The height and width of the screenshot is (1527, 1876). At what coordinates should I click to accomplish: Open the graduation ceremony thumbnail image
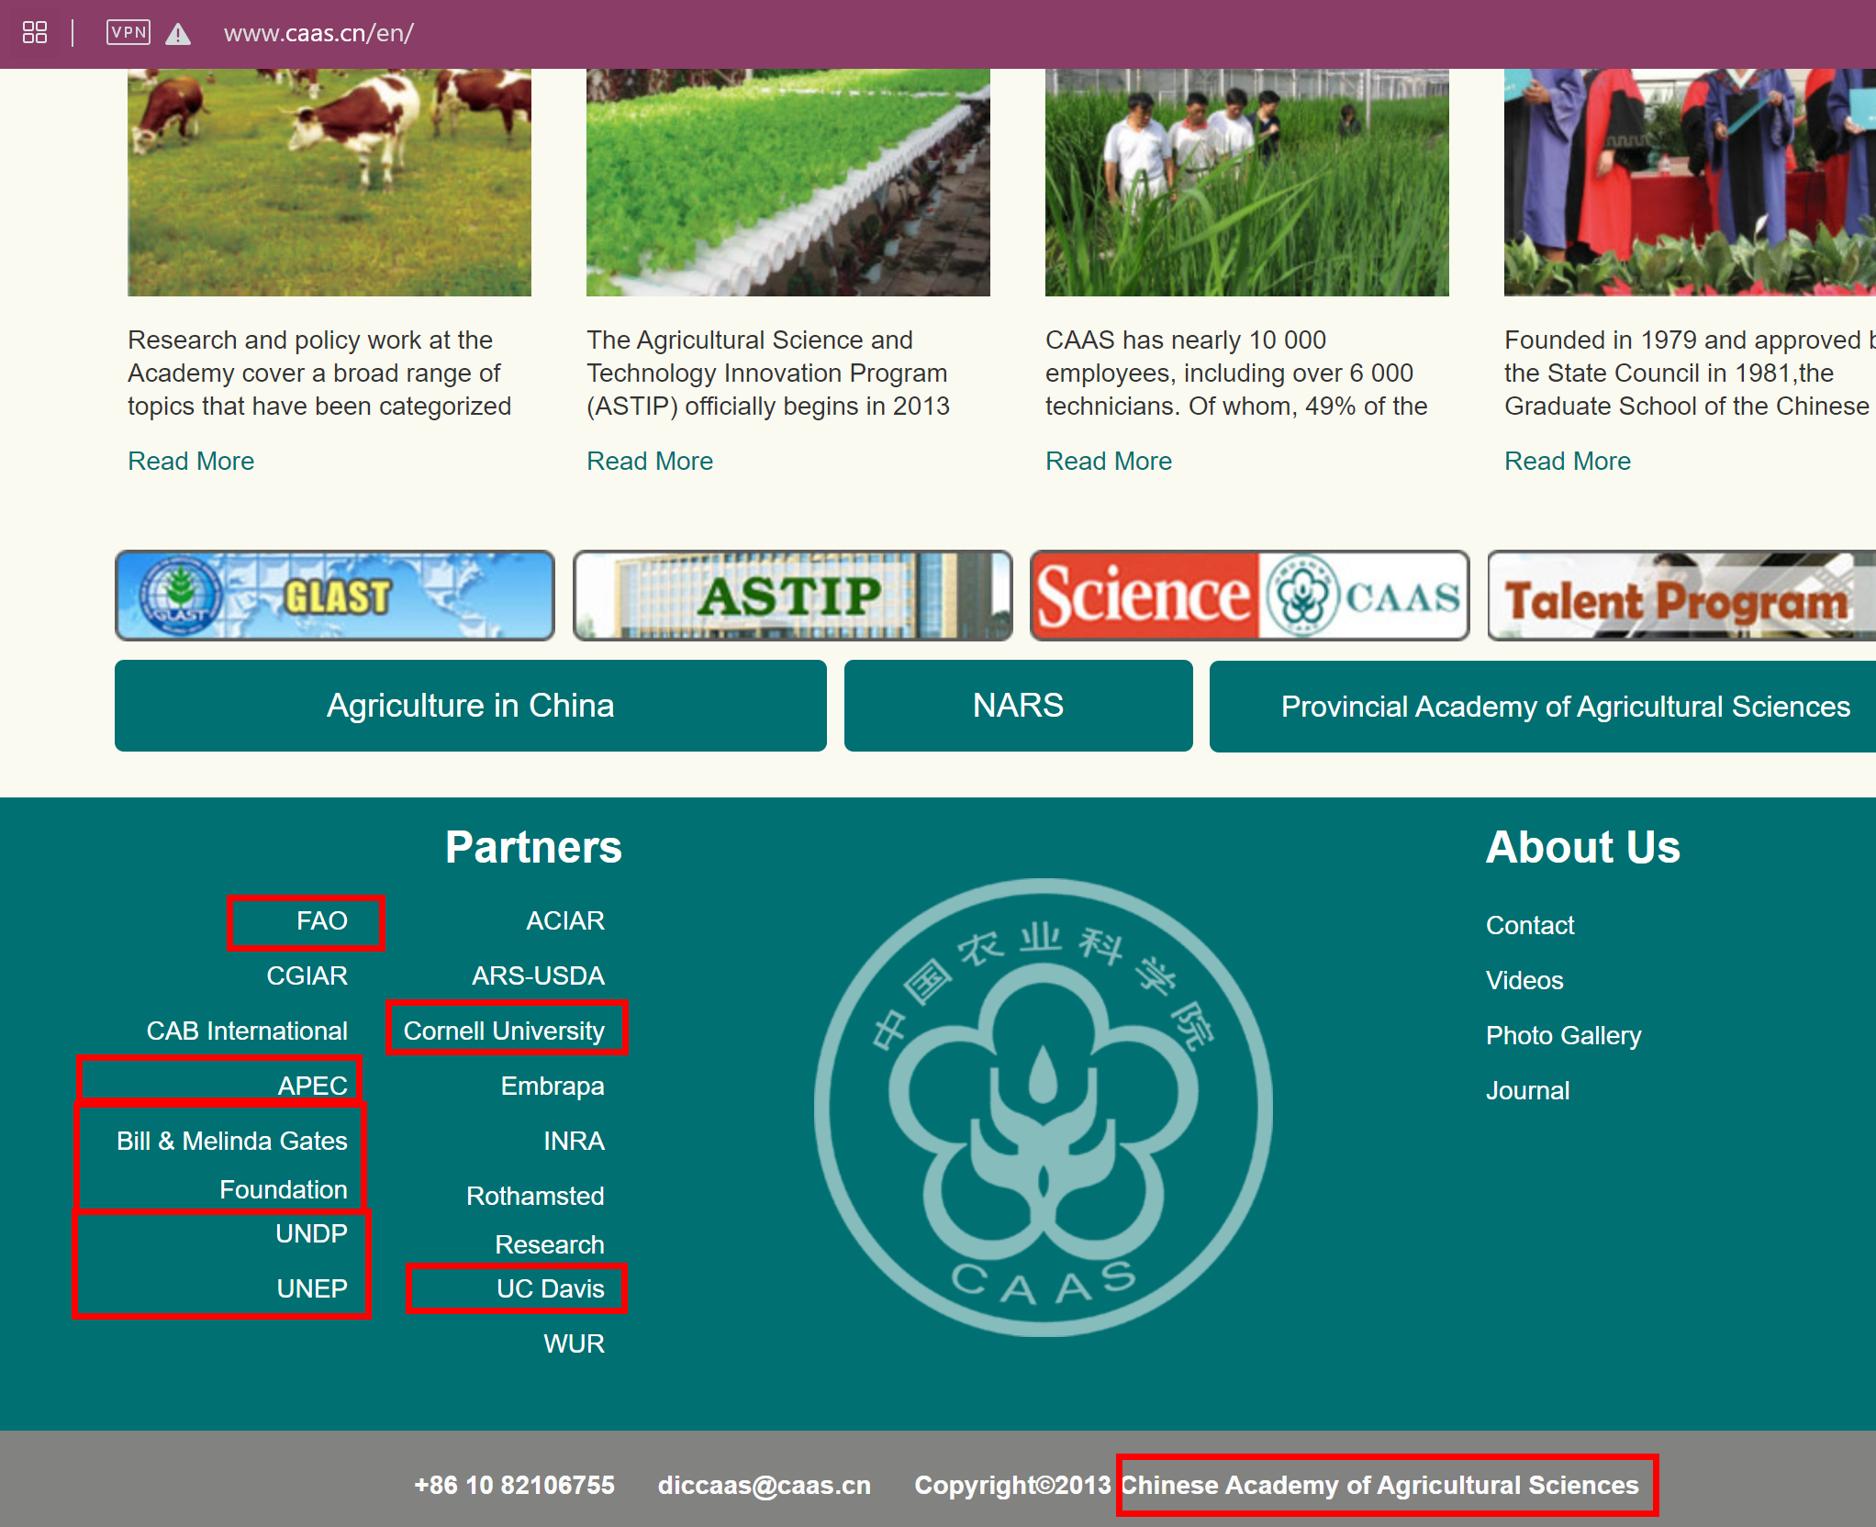tap(1690, 183)
